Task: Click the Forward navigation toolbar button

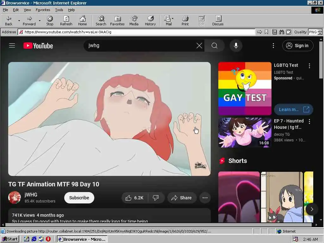Action: pos(29,21)
